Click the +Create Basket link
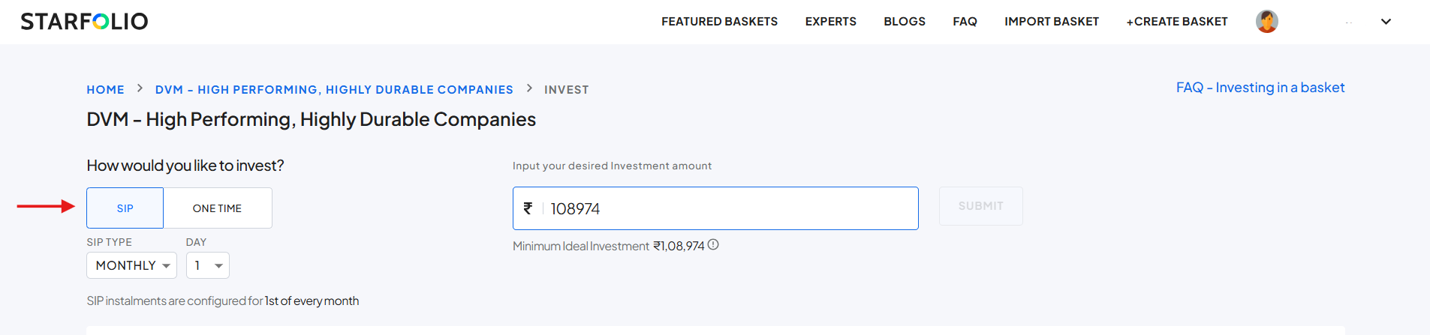The image size is (1430, 335). (x=1176, y=22)
